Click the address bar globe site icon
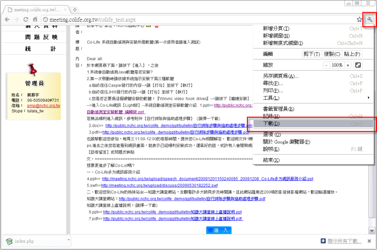Image resolution: width=377 pixels, height=250 pixels. (x=45, y=19)
